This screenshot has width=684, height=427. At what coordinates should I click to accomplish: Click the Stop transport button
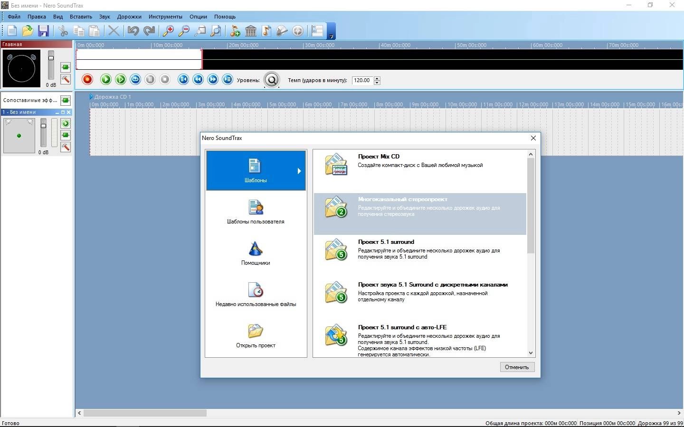point(165,79)
